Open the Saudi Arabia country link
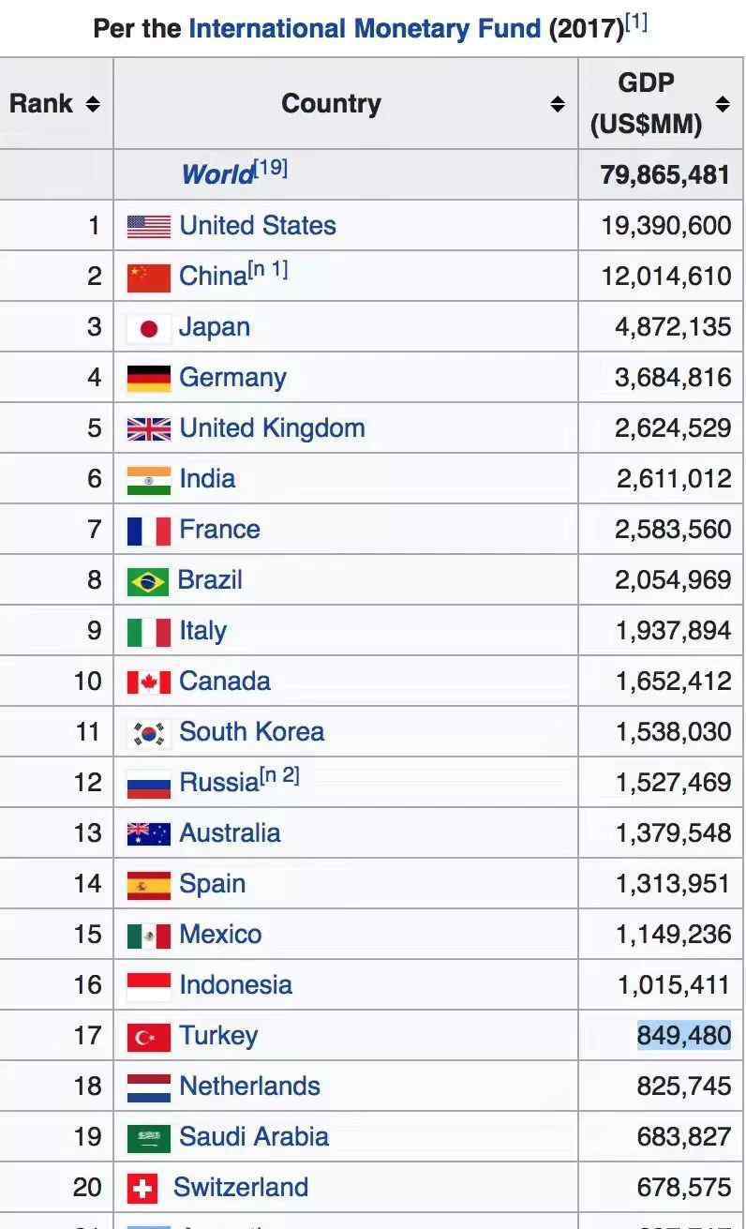This screenshot has height=1229, width=746. point(254,1137)
